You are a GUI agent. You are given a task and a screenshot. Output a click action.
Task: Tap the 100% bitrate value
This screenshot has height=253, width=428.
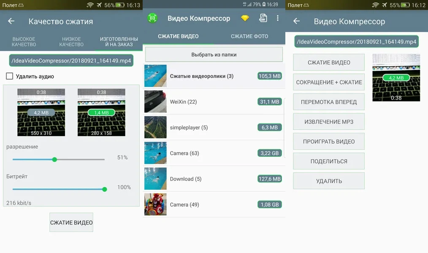click(124, 187)
